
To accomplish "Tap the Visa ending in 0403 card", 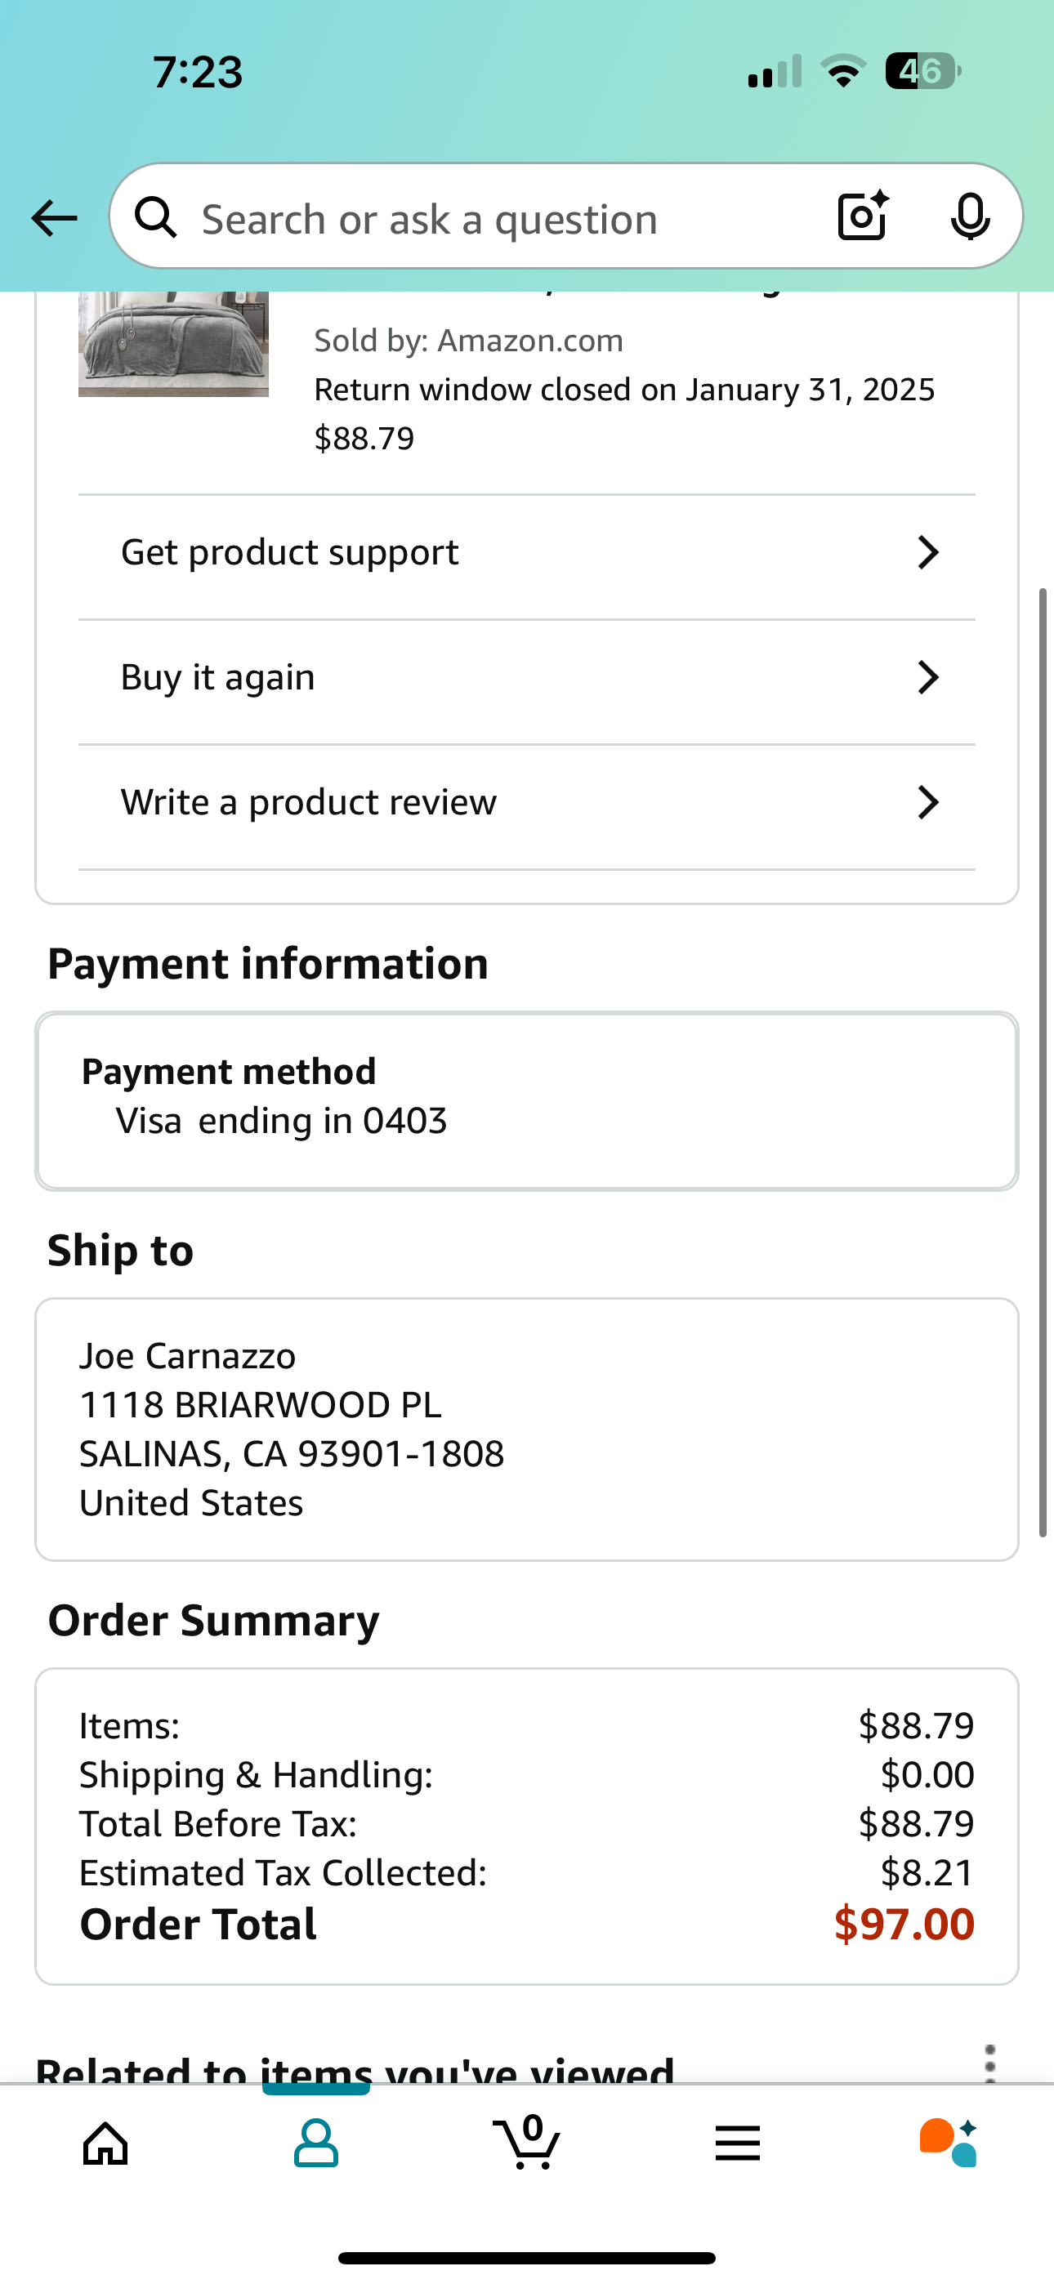I will (527, 1101).
